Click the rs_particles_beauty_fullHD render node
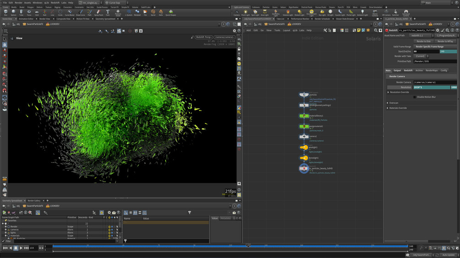Viewport: 460px width, 258px height. coord(304,168)
